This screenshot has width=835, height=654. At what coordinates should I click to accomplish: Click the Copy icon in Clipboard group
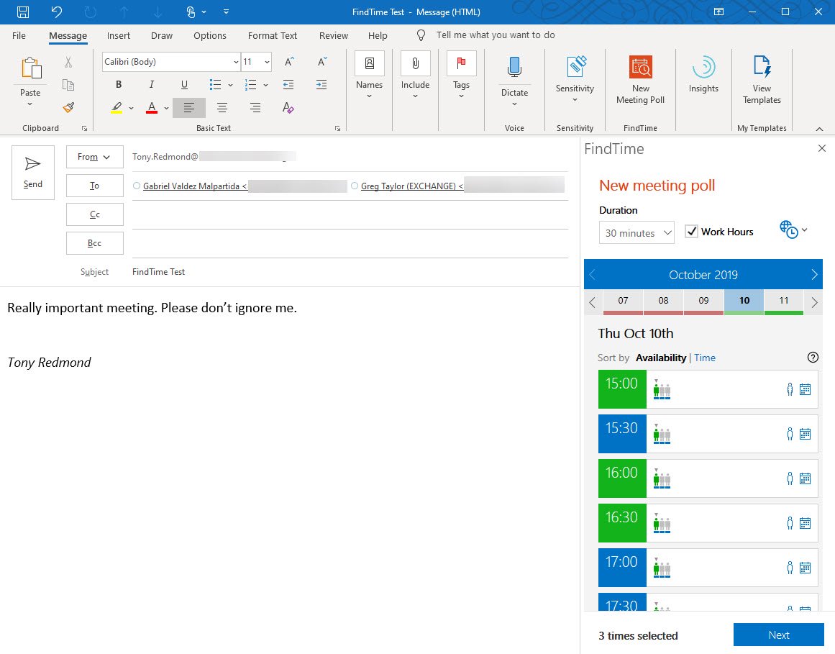pos(68,85)
